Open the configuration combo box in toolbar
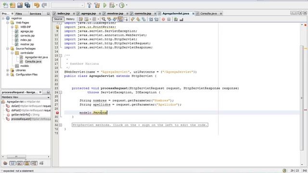The width and height of the screenshot is (308, 173). [68, 5]
